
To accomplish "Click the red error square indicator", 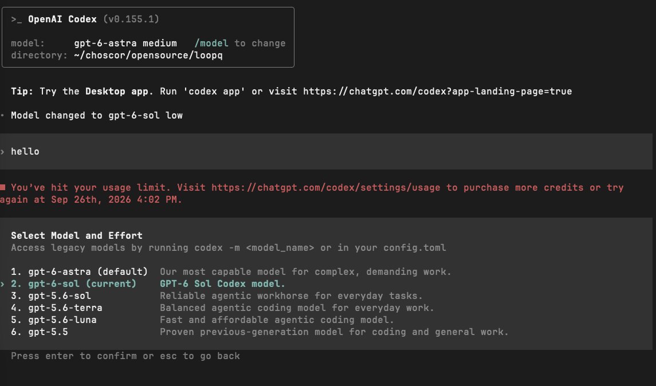I will pyautogui.click(x=2, y=187).
